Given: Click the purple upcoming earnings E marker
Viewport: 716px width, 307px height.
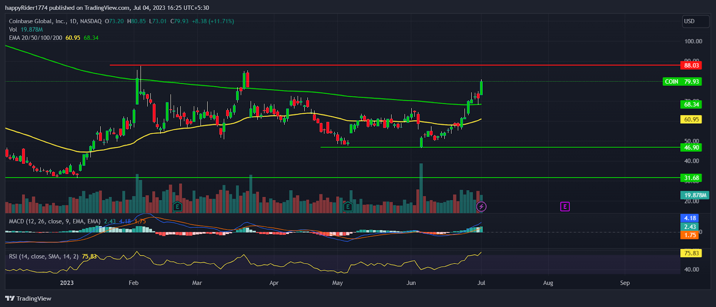Looking at the screenshot, I should pos(565,206).
